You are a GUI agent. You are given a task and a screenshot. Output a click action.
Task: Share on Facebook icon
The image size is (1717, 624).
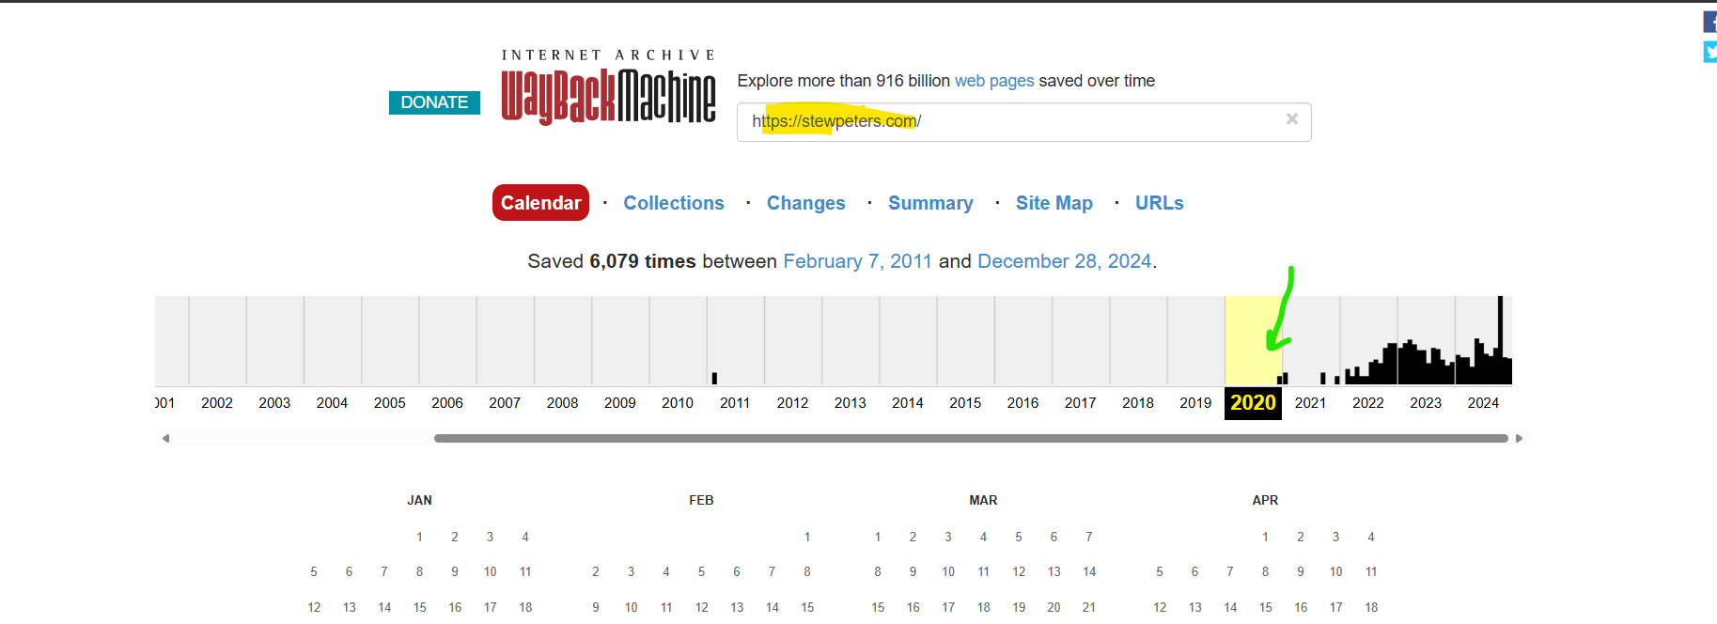point(1710,22)
